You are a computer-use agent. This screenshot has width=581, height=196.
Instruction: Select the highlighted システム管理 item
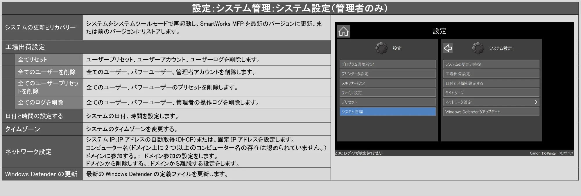click(388, 112)
